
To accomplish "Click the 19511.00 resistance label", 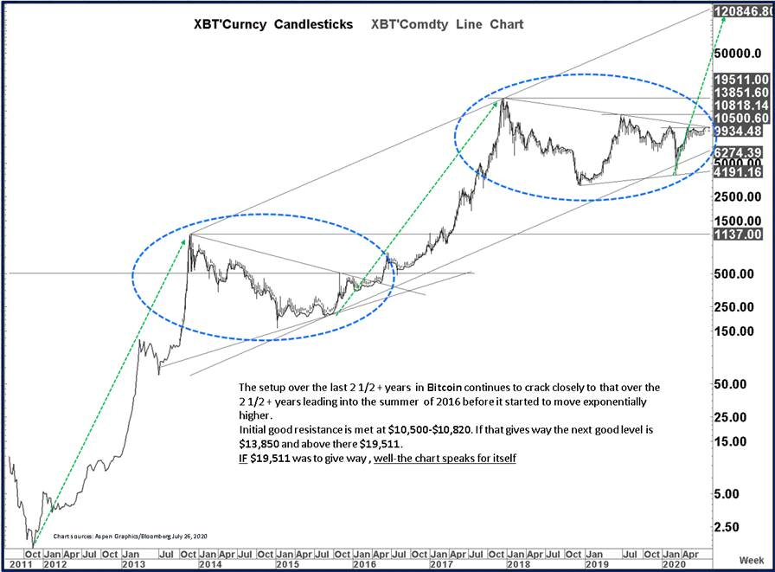I will point(741,80).
